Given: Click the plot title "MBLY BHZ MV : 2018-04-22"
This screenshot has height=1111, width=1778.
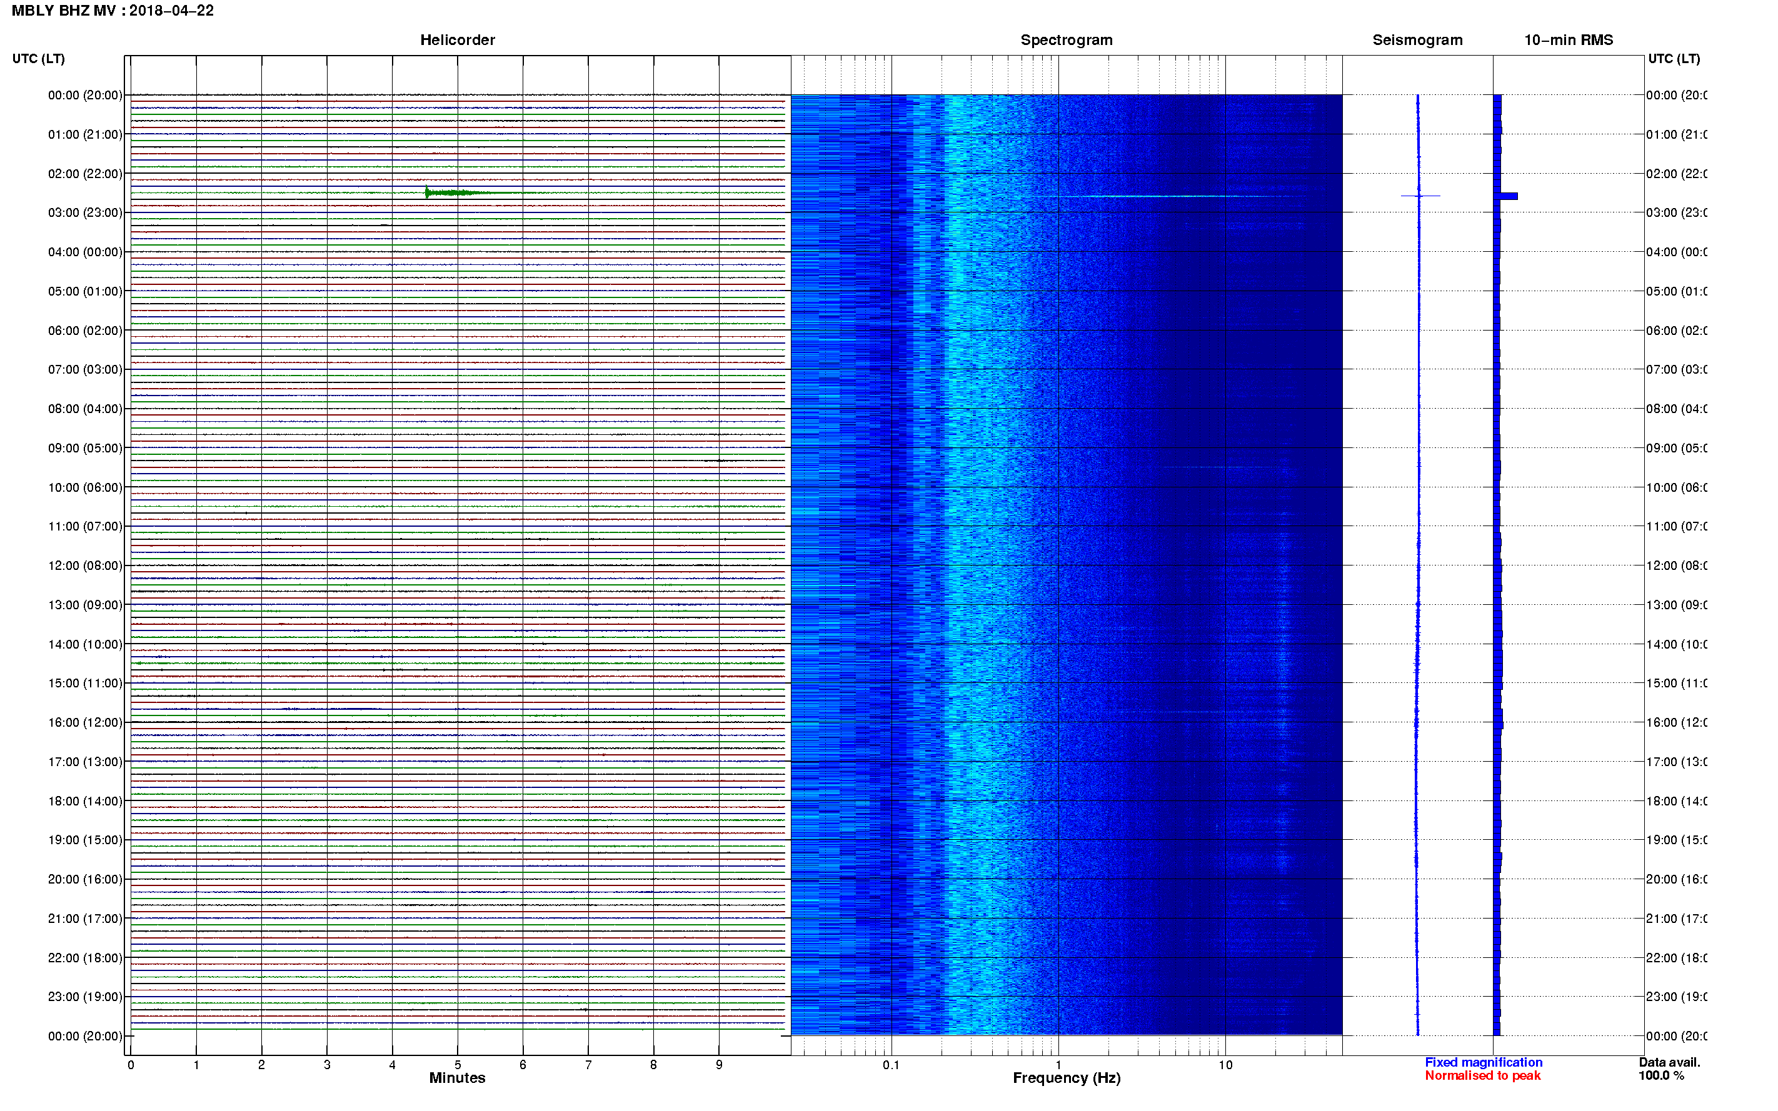Looking at the screenshot, I should 113,10.
